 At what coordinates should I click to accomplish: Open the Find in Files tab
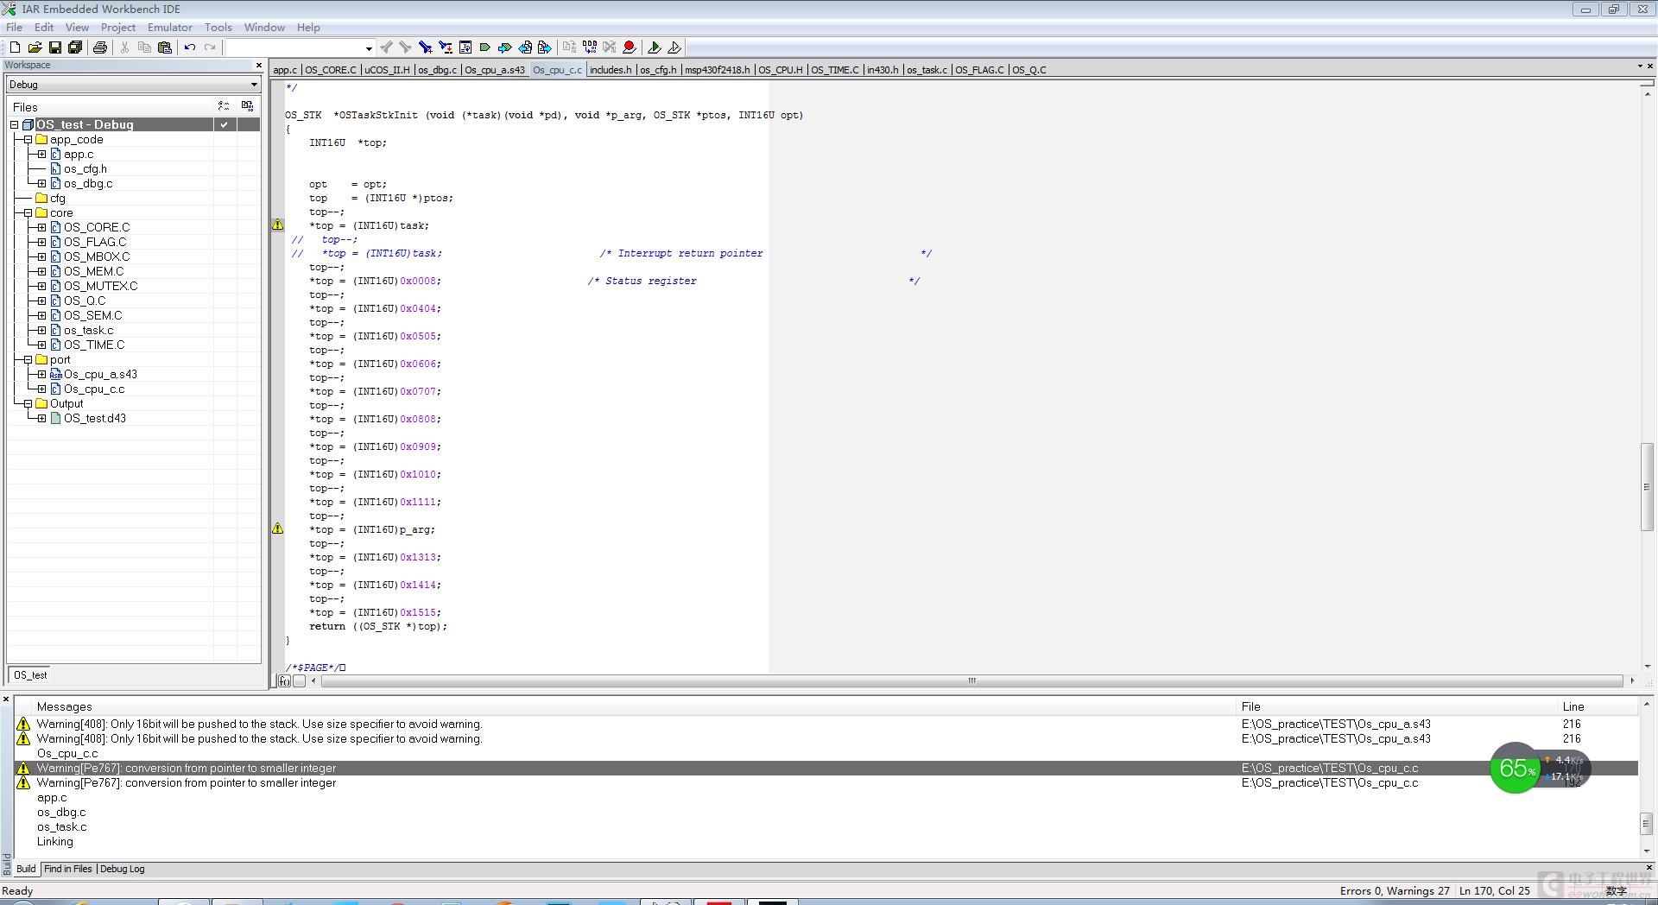68,869
